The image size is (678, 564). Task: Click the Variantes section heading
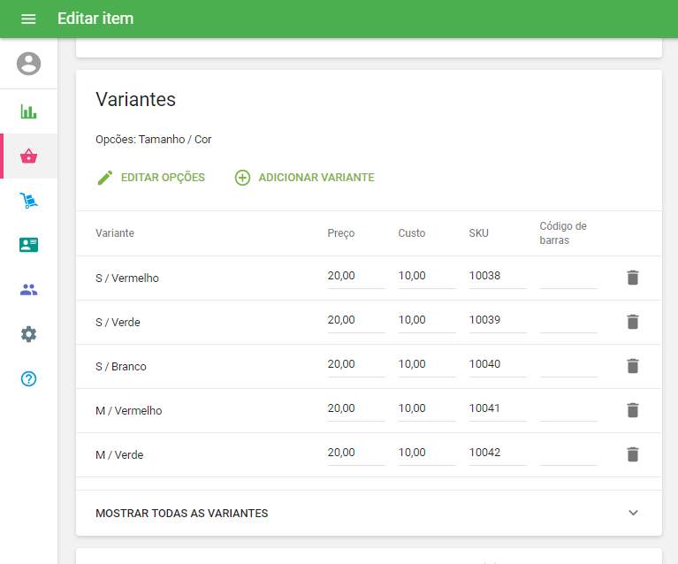click(135, 100)
